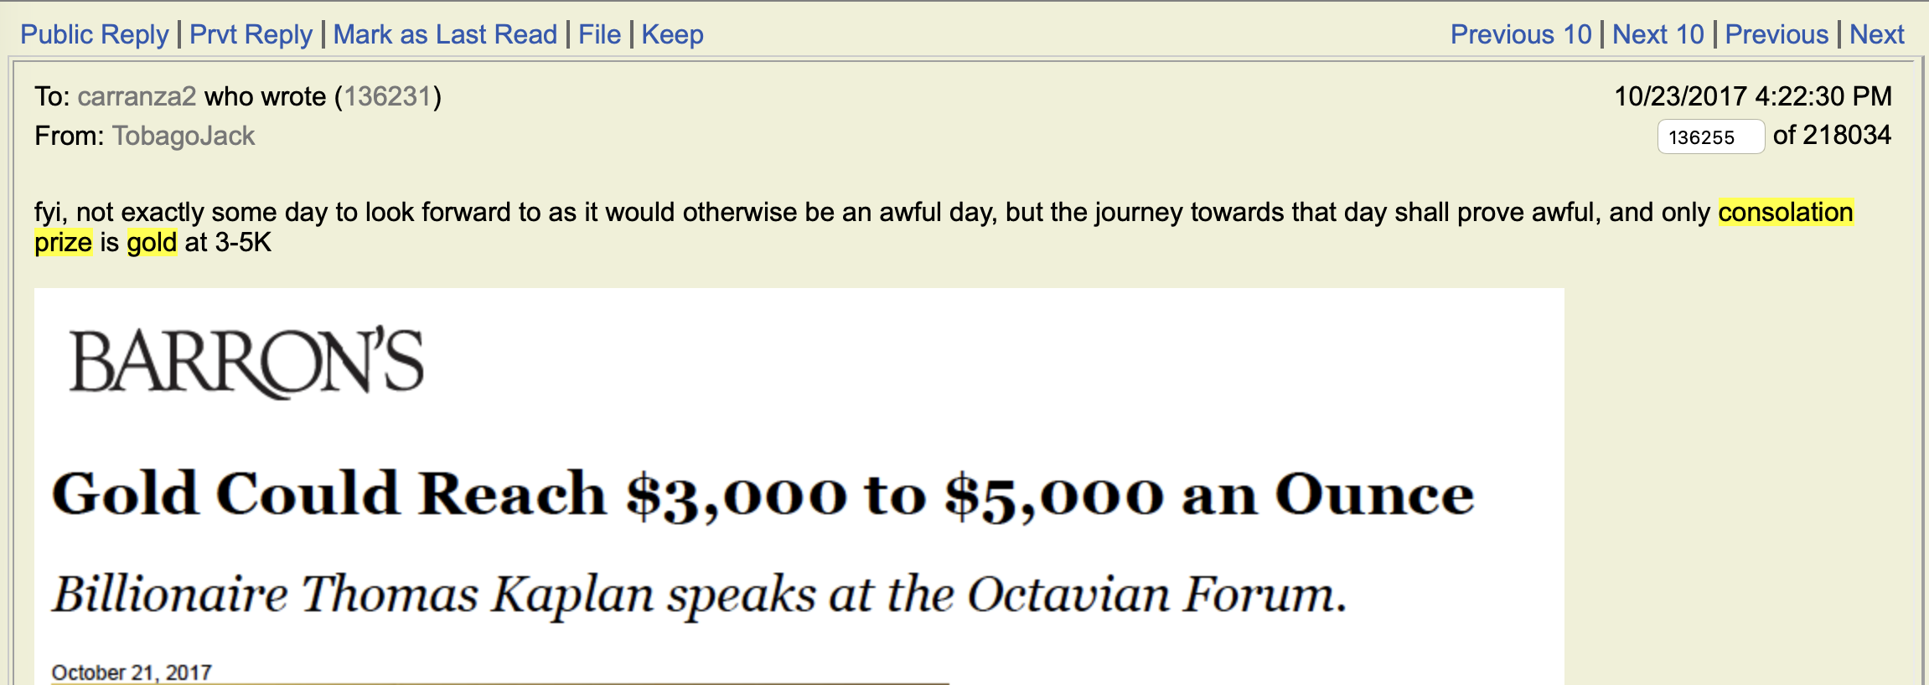This screenshot has height=685, width=1929.
Task: View TobagoJack's profile
Action: [184, 136]
